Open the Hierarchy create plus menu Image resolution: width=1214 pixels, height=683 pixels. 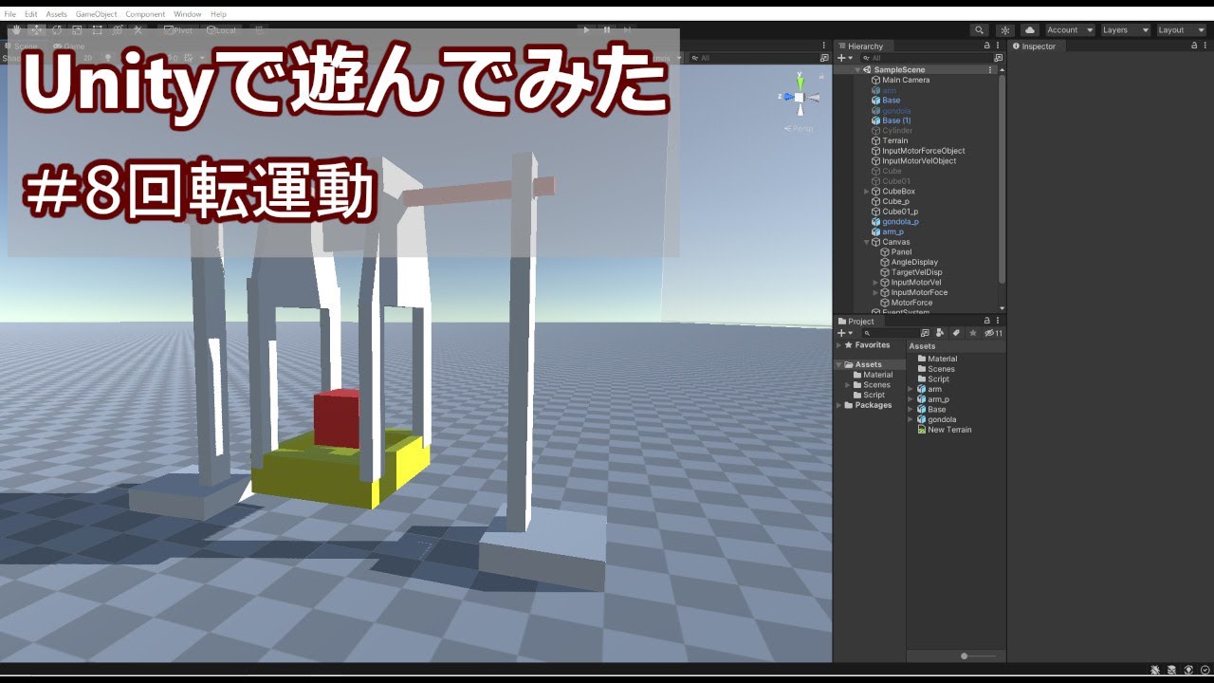[x=844, y=58]
